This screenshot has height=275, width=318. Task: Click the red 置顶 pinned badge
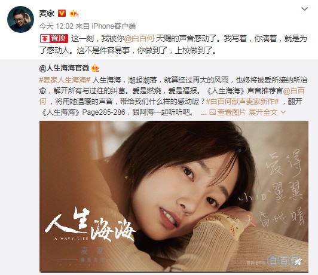click(54, 38)
